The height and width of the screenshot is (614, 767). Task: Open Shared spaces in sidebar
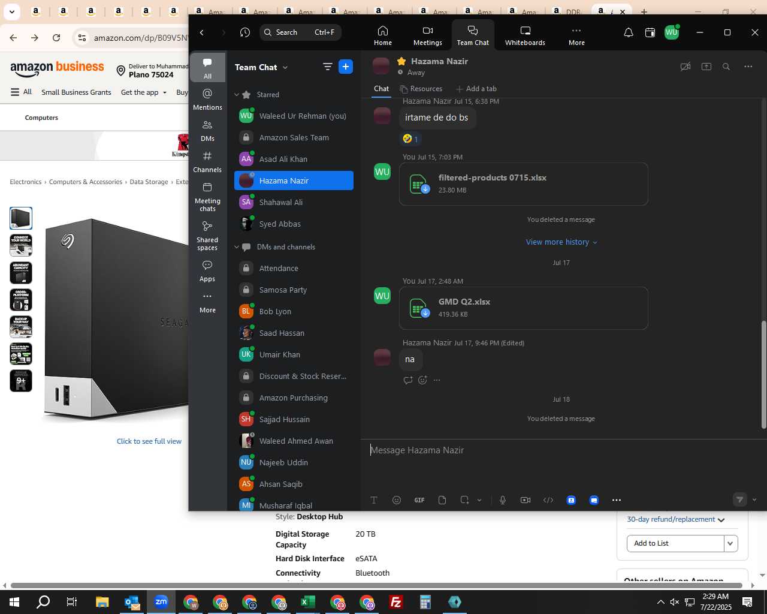click(x=207, y=236)
